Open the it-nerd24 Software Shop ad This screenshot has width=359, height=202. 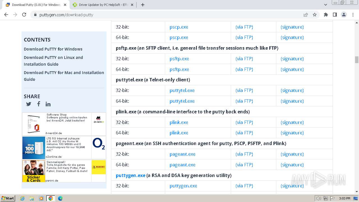(x=64, y=124)
